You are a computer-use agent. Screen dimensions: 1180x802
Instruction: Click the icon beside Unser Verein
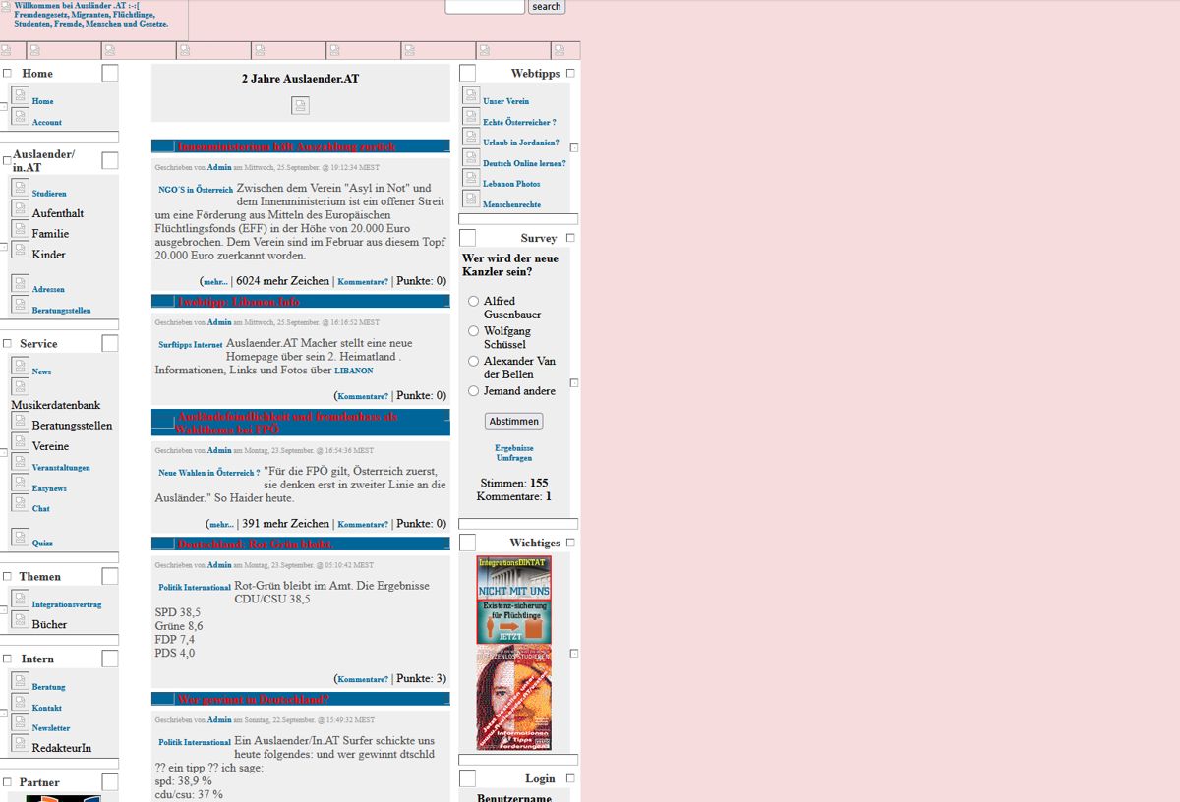[x=471, y=95]
